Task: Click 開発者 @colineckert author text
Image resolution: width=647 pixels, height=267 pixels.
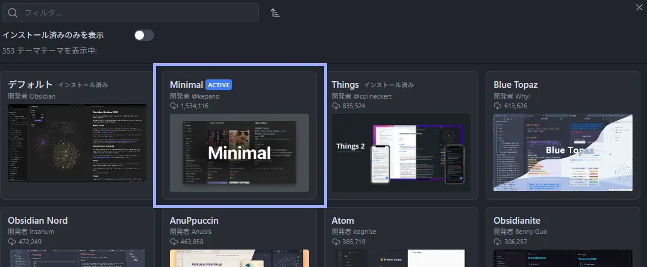Action: (x=361, y=96)
